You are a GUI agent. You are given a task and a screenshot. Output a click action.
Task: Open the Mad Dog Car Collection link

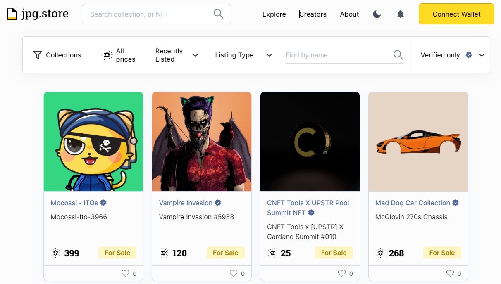[x=412, y=203]
